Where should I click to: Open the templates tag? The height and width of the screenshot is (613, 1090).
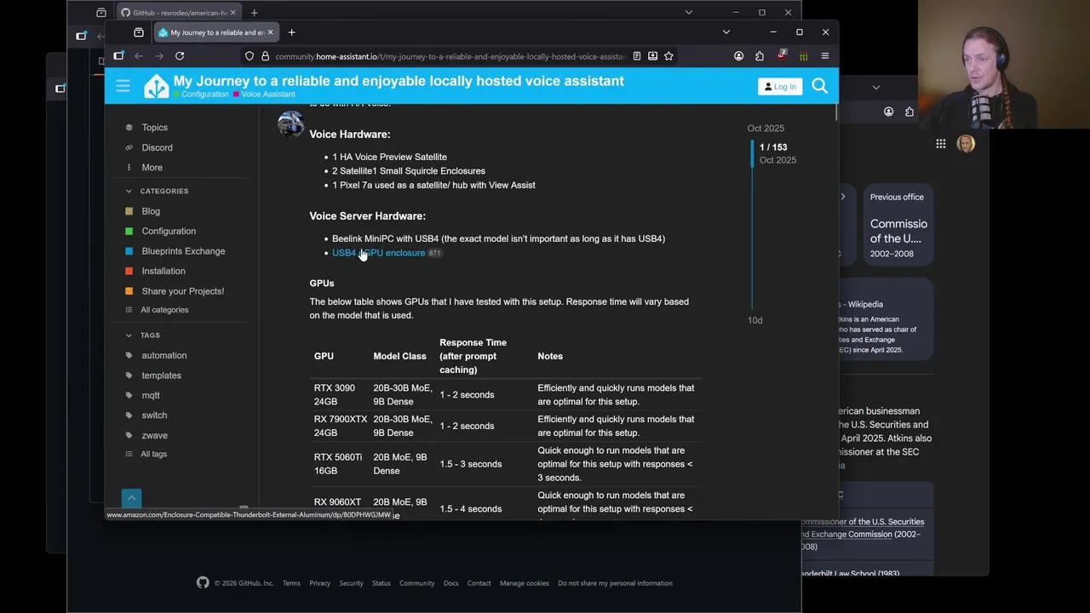pos(161,375)
